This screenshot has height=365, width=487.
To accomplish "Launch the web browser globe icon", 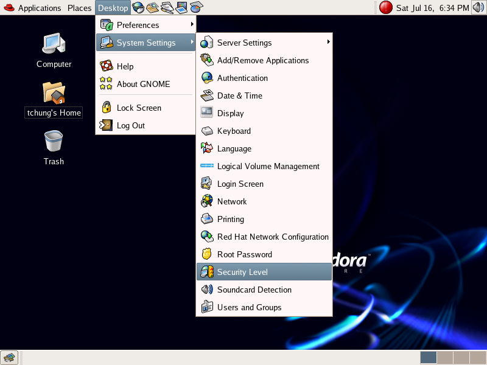I will tap(138, 7).
